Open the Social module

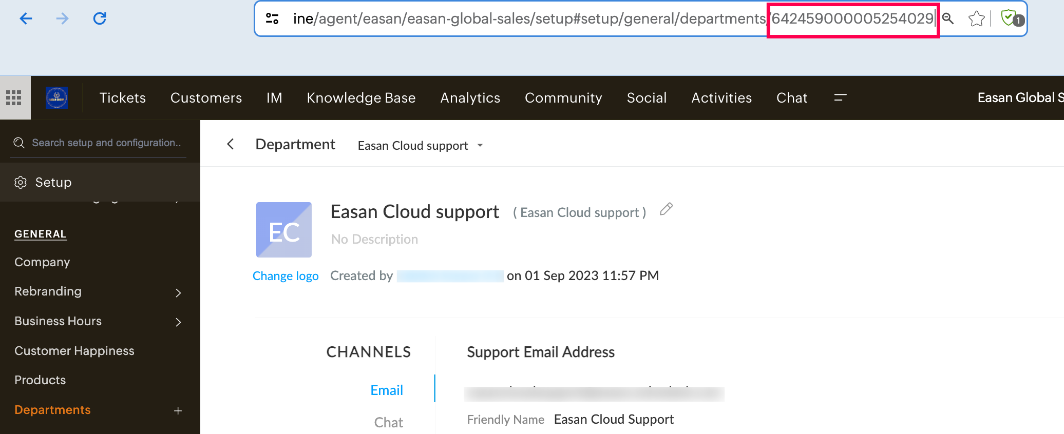[647, 97]
